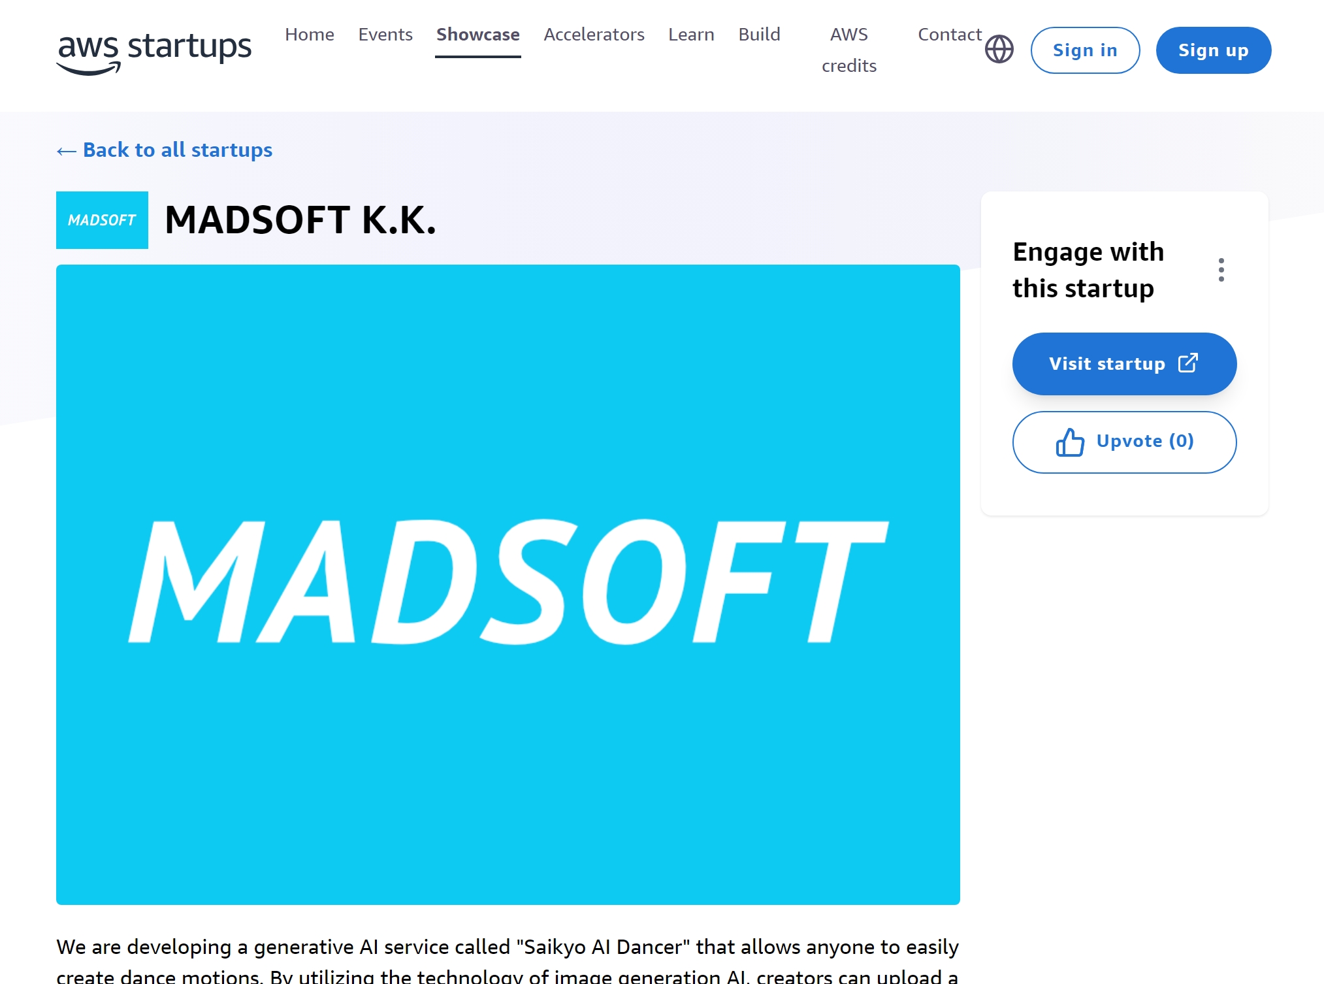Expand the more options menu for startup

click(1221, 270)
